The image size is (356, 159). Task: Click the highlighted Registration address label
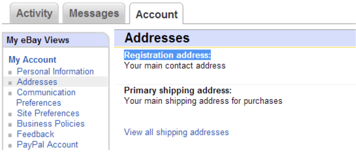click(x=167, y=55)
